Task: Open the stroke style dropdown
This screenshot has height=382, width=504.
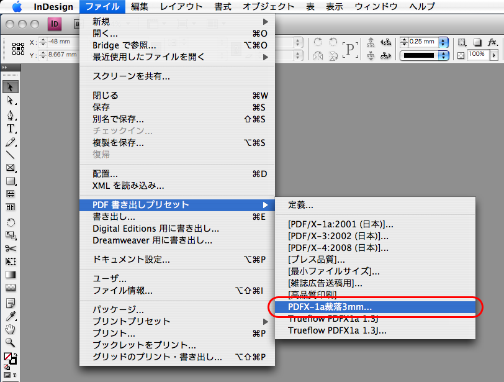Action: point(444,55)
